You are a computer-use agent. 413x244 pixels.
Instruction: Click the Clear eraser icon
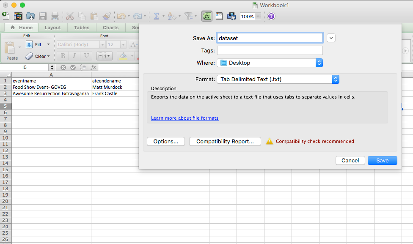pos(29,56)
